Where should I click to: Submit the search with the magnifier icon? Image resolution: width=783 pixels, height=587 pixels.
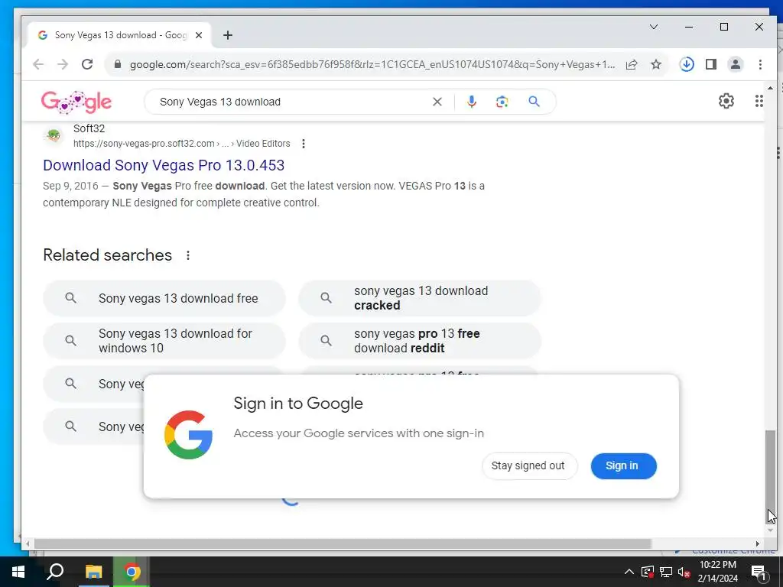coord(534,102)
